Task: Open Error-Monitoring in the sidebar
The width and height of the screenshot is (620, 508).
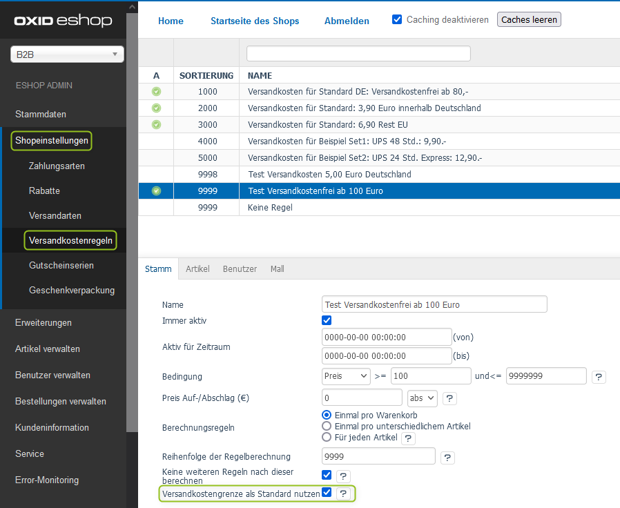Action: (47, 480)
